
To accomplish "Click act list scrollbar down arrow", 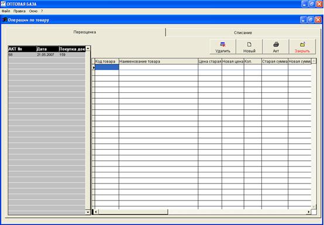I will click(x=88, y=212).
